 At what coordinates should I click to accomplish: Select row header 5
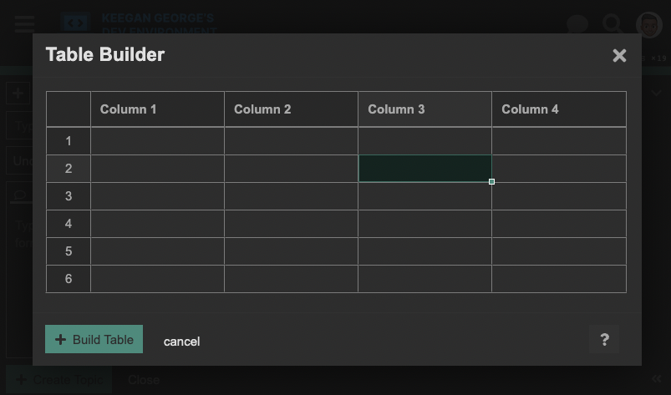coord(69,251)
